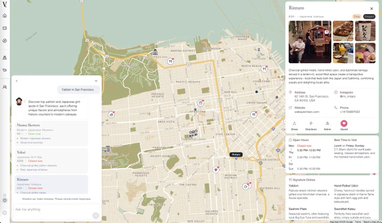Open the grilled skewers photo thumbnail
Image resolution: width=382 pixels, height=223 pixels.
(x=343, y=31)
